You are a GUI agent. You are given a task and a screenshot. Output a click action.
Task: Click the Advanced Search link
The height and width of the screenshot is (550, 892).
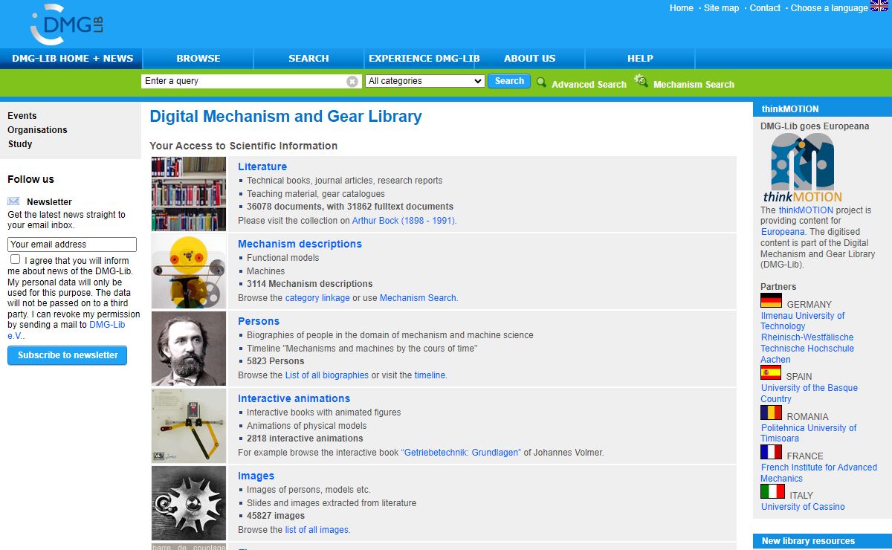point(589,85)
